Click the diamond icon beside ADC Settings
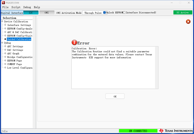The height and width of the screenshot is (134, 194). 5,46
